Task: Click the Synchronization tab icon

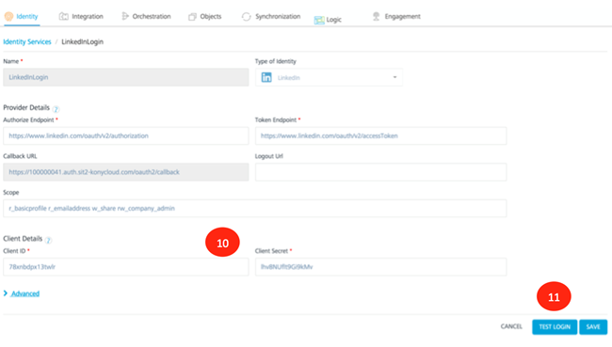Action: [x=247, y=17]
